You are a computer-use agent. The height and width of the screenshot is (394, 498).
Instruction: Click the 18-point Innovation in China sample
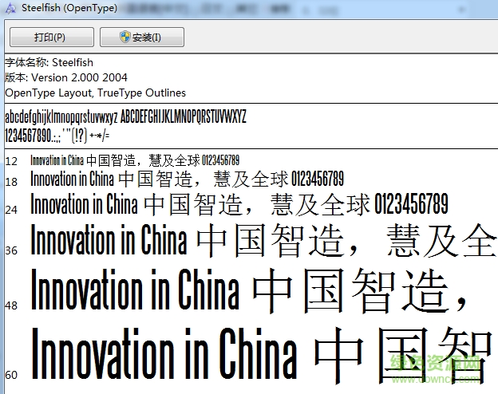pos(187,179)
